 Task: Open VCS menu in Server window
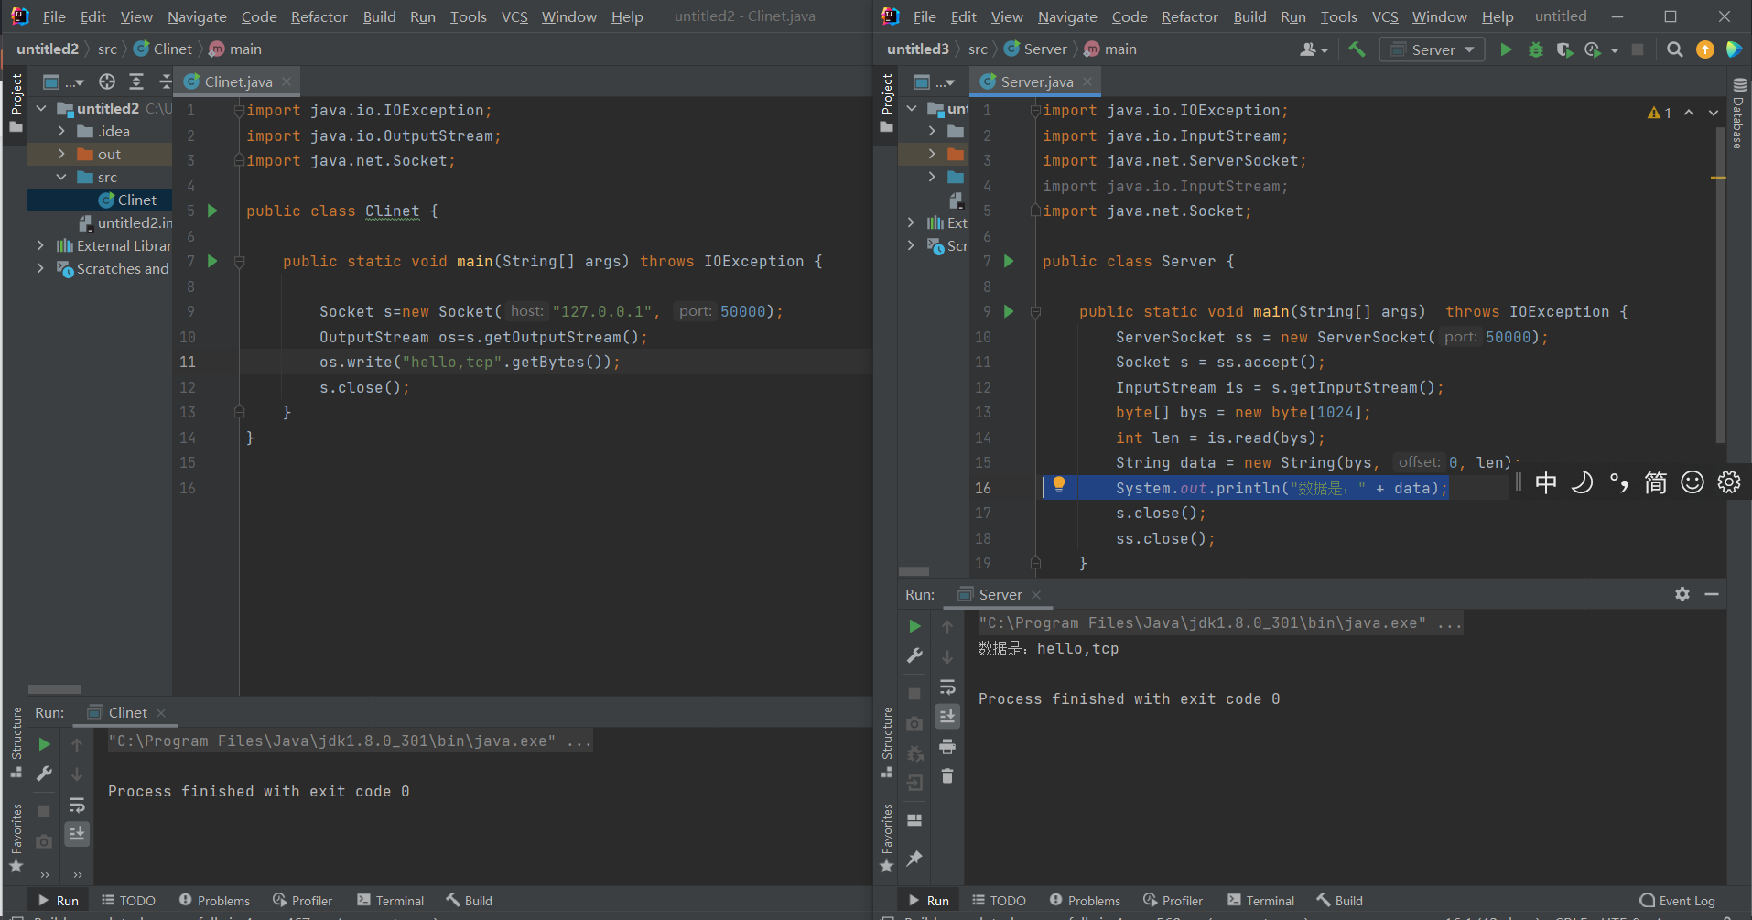[x=1385, y=16]
